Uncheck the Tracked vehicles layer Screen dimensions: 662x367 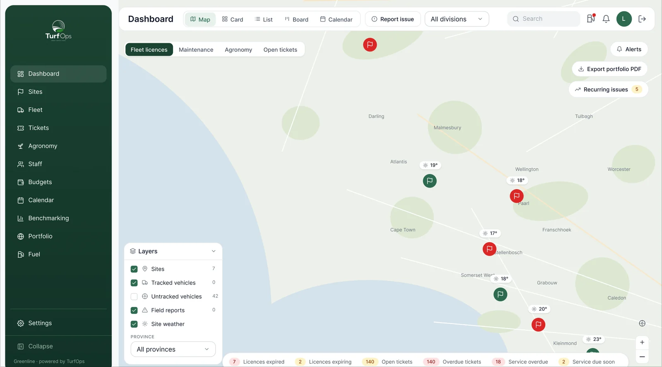[x=134, y=283]
